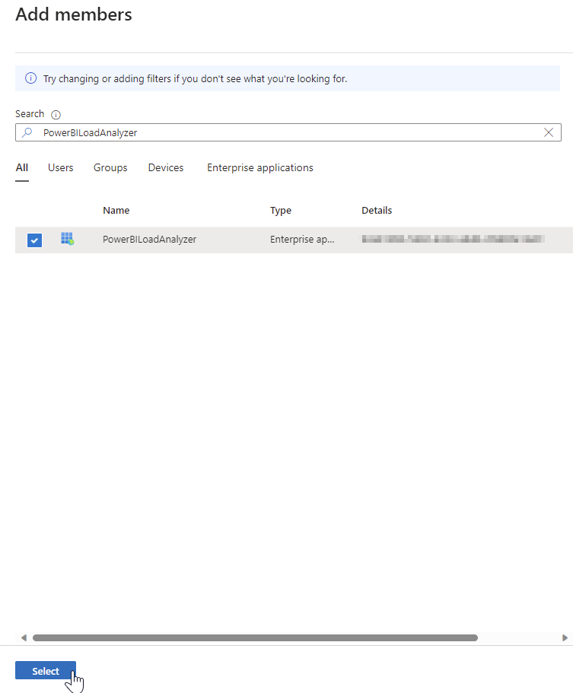Screen dimensions: 573x693
Task: Uncheck the PowerBILoadAnalyzer checkbox
Action: pos(34,240)
